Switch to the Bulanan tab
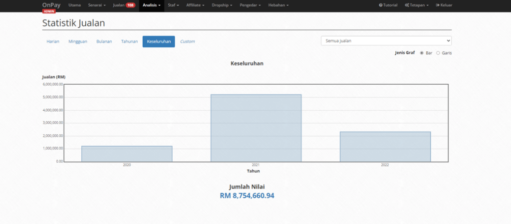The image size is (511, 224). [x=104, y=41]
